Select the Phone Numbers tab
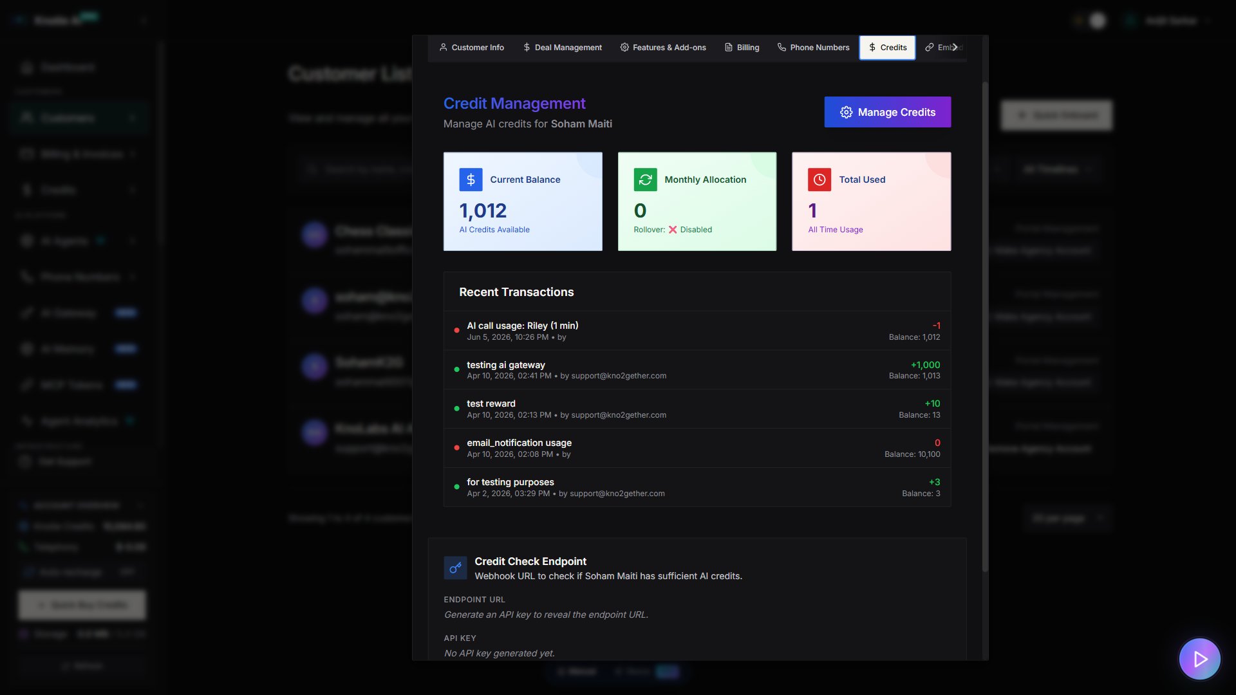The width and height of the screenshot is (1236, 695). coord(814,48)
